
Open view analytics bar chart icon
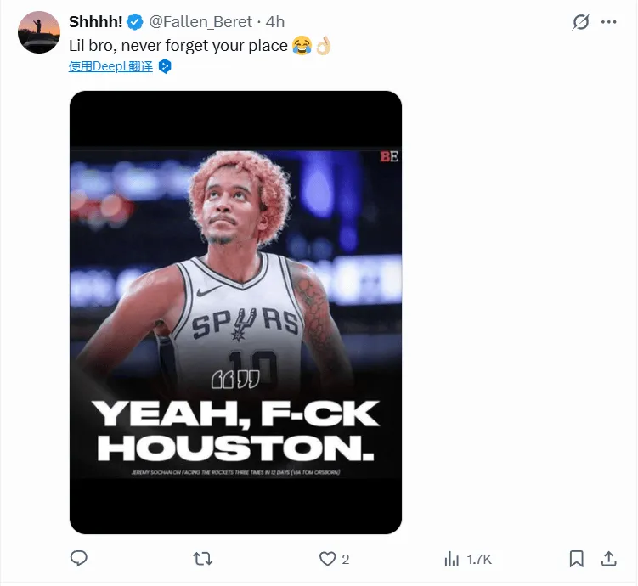(452, 559)
